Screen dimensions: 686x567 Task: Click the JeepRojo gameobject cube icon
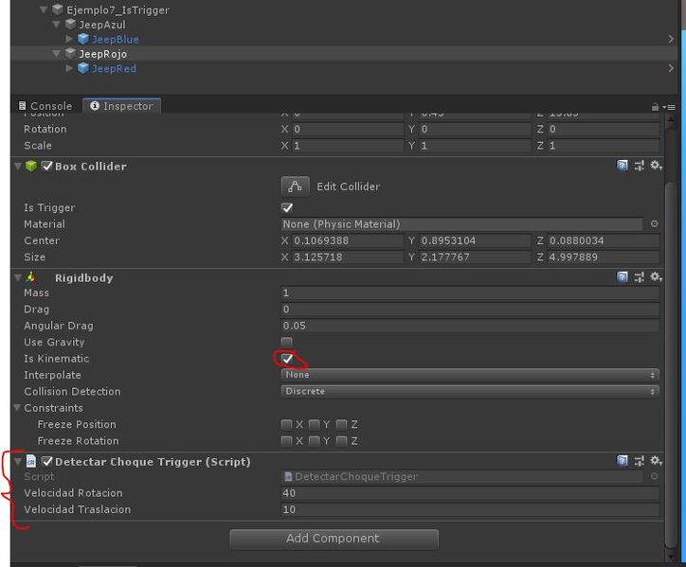click(70, 53)
